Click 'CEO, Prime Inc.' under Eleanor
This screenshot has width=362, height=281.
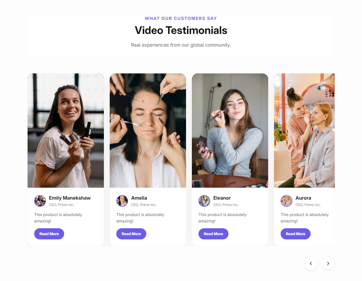point(226,205)
